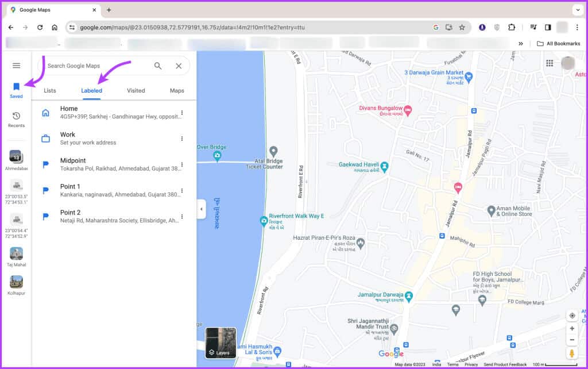This screenshot has height=369, width=588.
Task: Open a new browser tab
Action: point(109,10)
